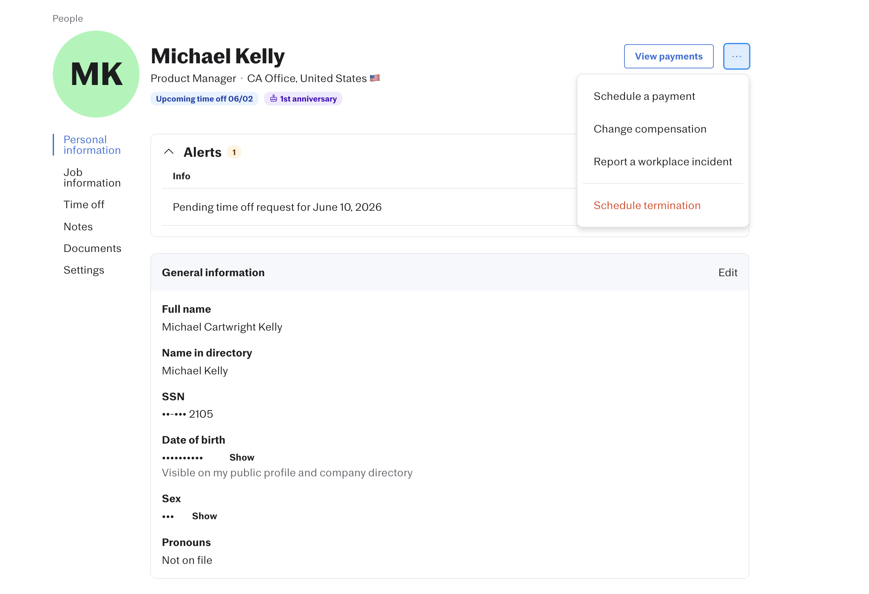Click the General information header

[213, 273]
